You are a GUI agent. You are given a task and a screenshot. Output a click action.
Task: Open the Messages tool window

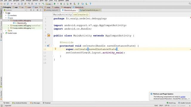click(x=35, y=103)
